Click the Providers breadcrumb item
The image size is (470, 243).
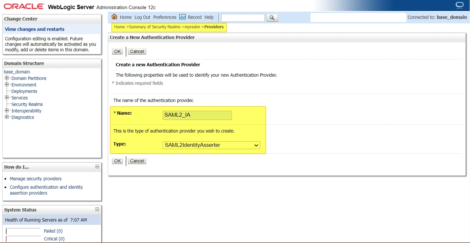pyautogui.click(x=214, y=27)
